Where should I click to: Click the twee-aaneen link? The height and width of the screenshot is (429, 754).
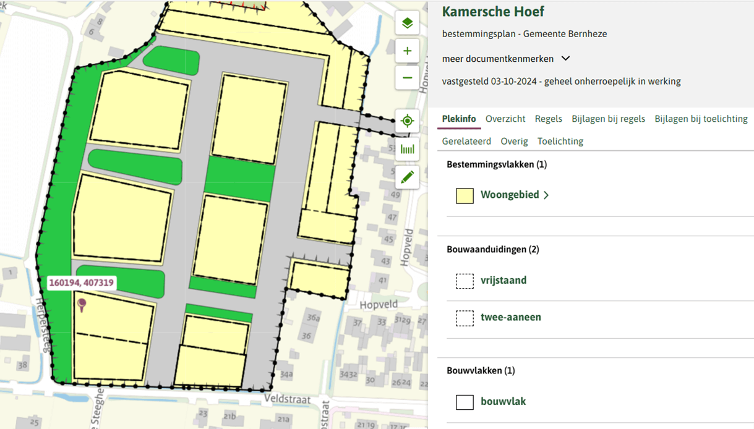[x=511, y=318]
